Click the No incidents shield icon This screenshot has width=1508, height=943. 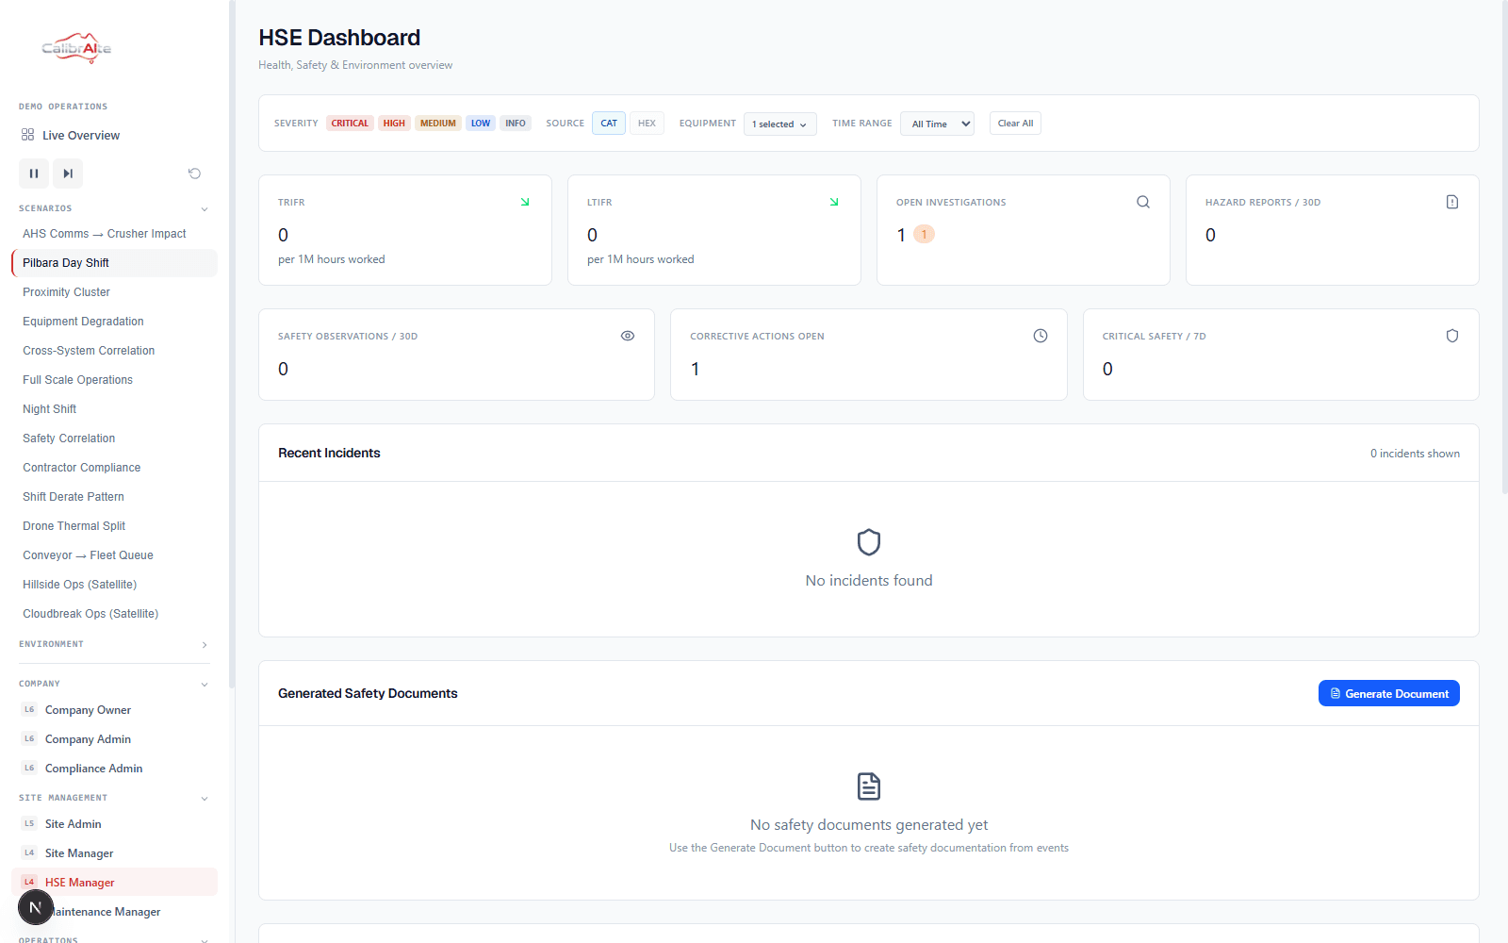click(x=869, y=542)
